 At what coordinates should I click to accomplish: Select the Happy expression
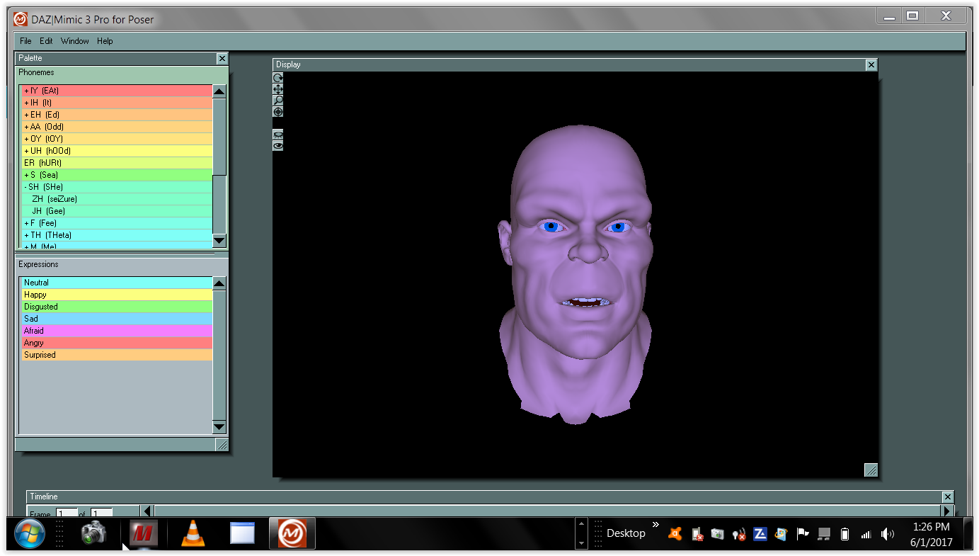point(117,295)
